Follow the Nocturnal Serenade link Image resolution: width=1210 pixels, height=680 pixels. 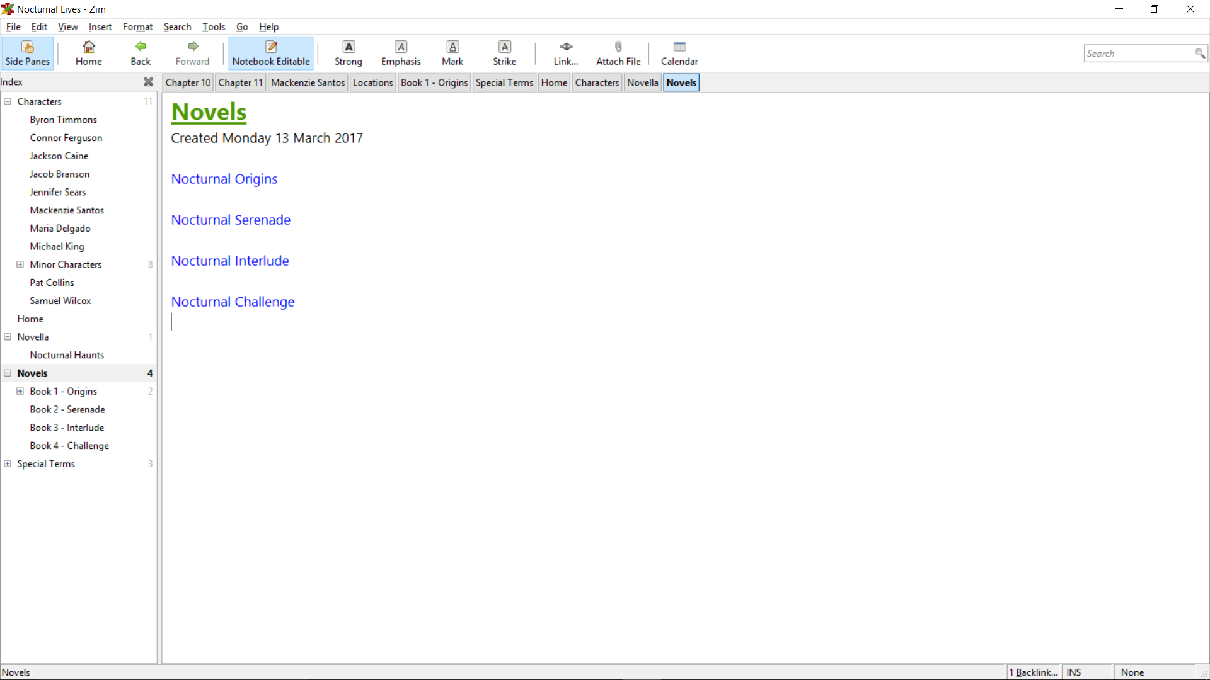click(231, 220)
